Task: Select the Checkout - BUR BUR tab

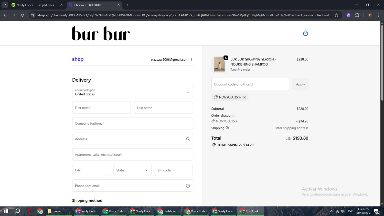Action: pyautogui.click(x=94, y=5)
